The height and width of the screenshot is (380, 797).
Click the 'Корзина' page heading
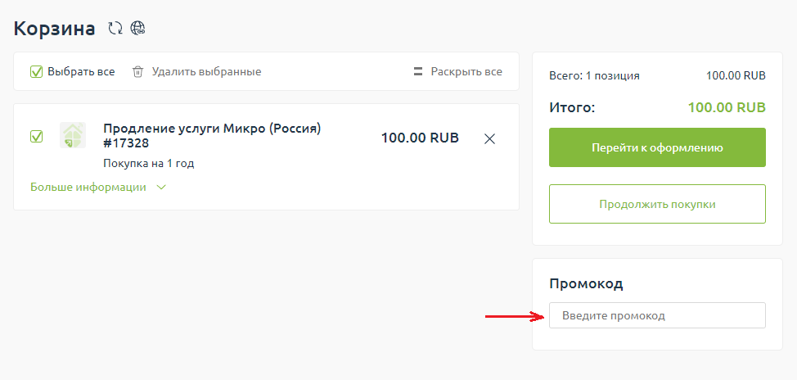click(x=55, y=29)
